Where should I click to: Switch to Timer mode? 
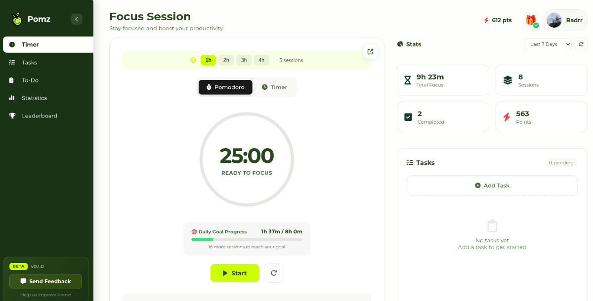274,87
